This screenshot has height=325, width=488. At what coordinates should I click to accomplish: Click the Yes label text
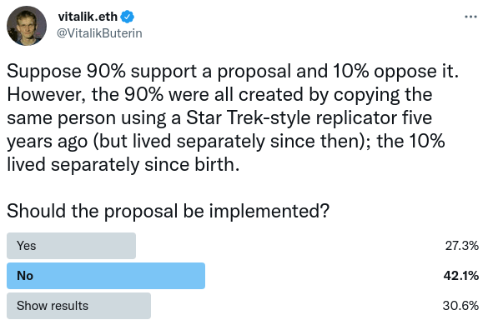click(x=27, y=246)
